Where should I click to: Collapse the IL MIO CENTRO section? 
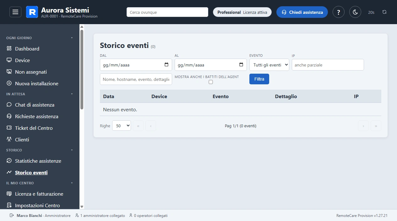(40, 183)
